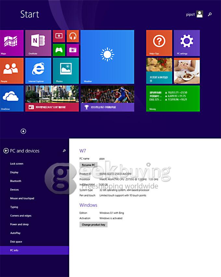Image resolution: width=221 pixels, height=277 pixels.
Task: Click the Windows is activated text
Action: (x=111, y=218)
